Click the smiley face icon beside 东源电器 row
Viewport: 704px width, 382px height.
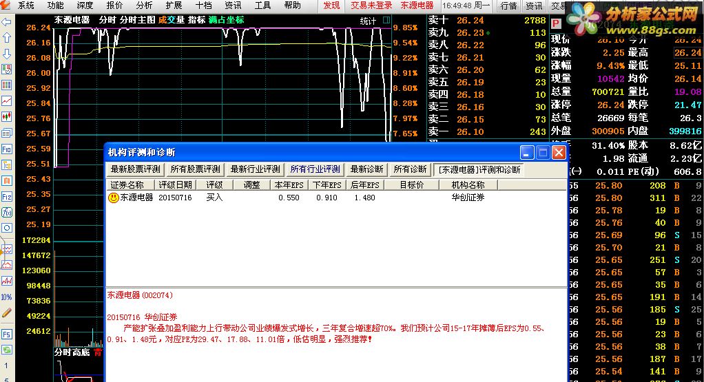(x=114, y=198)
